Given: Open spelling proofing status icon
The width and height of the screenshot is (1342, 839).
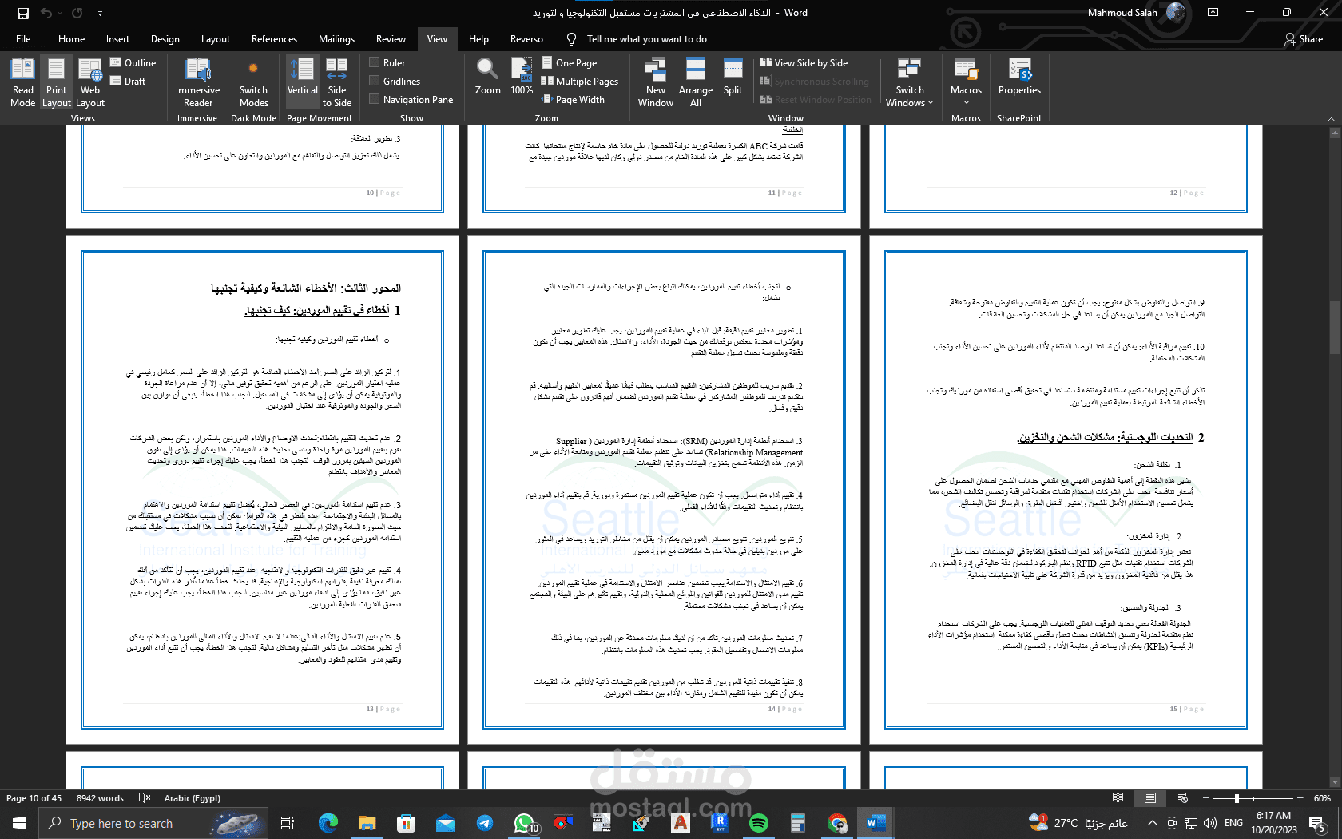Looking at the screenshot, I should tap(145, 797).
